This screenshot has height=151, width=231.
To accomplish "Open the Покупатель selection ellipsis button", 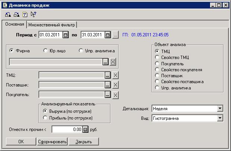I will click(x=107, y=95).
